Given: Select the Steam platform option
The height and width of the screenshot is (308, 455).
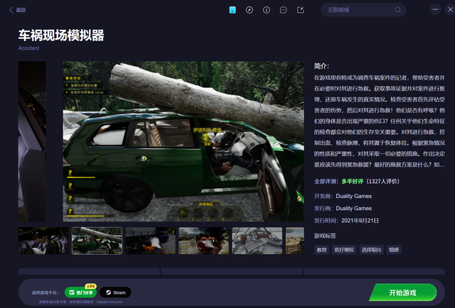Looking at the screenshot, I should [x=114, y=292].
